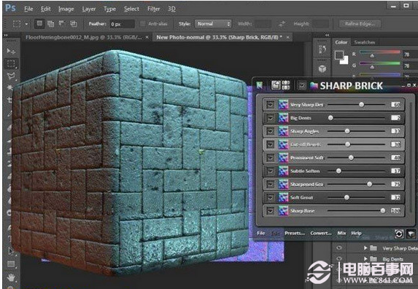Switch to FloorHerringbone0012_M.jpg tab
The width and height of the screenshot is (418, 289).
click(x=84, y=38)
